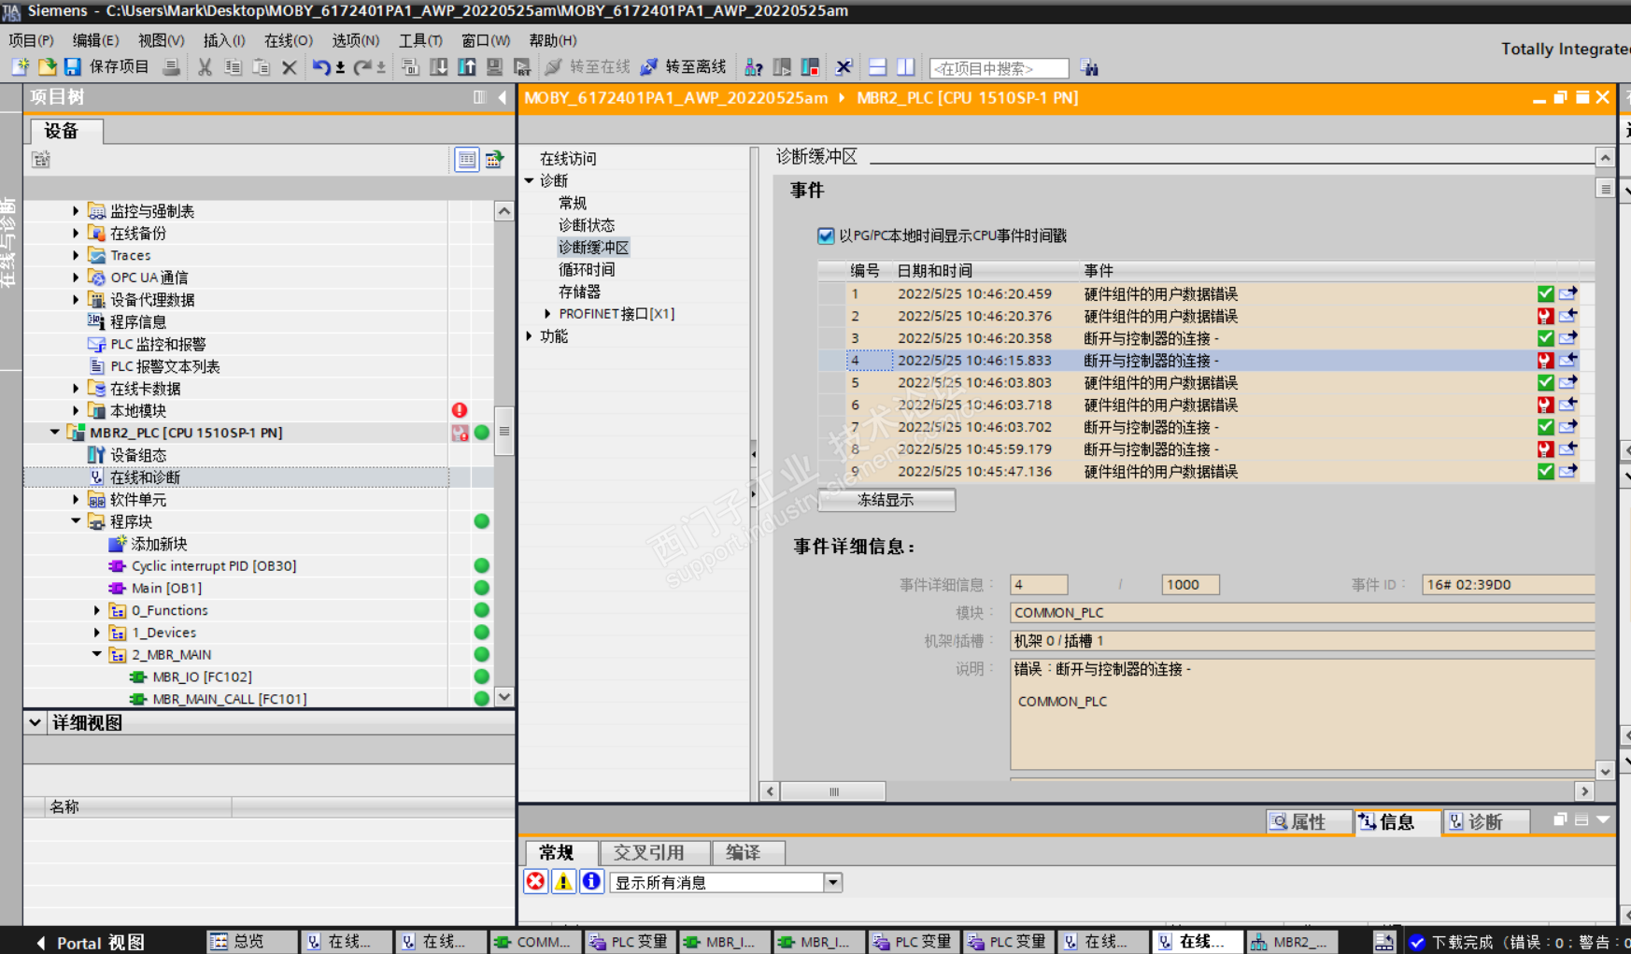The width and height of the screenshot is (1631, 954).
Task: Open the 工具(T) menu
Action: [x=420, y=40]
